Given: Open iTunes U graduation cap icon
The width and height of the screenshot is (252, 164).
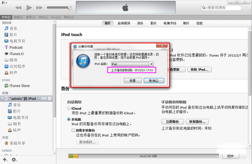Looking at the screenshot, I should pyautogui.click(x=6, y=54).
